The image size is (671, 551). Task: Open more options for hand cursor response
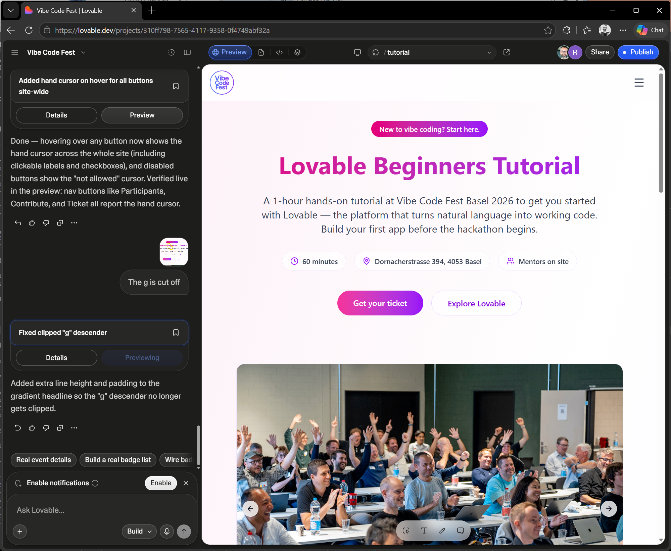[x=74, y=223]
